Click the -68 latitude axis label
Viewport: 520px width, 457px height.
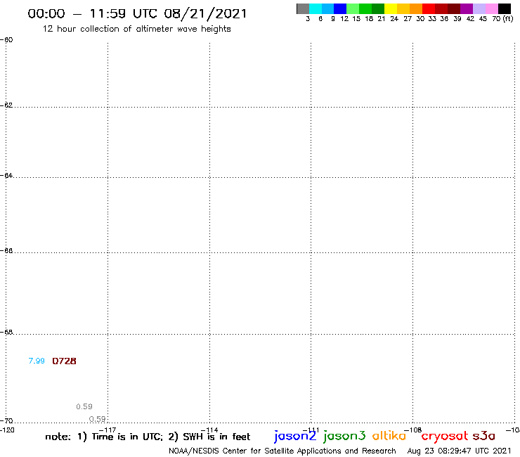pyautogui.click(x=6, y=333)
